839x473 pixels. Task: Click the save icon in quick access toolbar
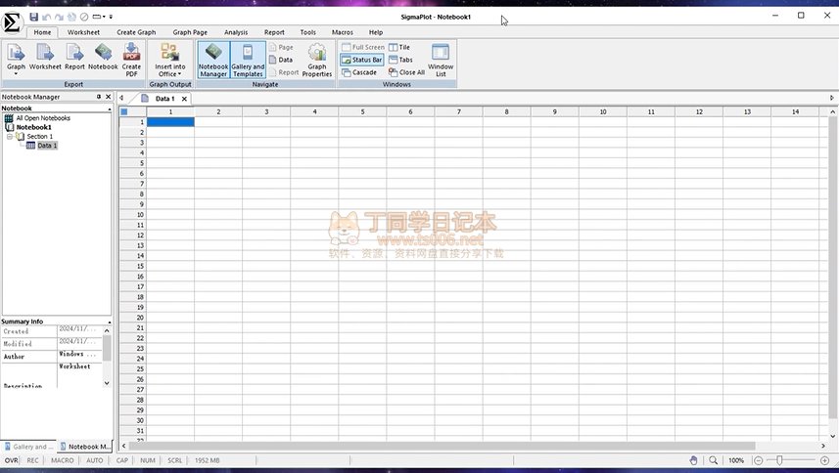tap(34, 17)
